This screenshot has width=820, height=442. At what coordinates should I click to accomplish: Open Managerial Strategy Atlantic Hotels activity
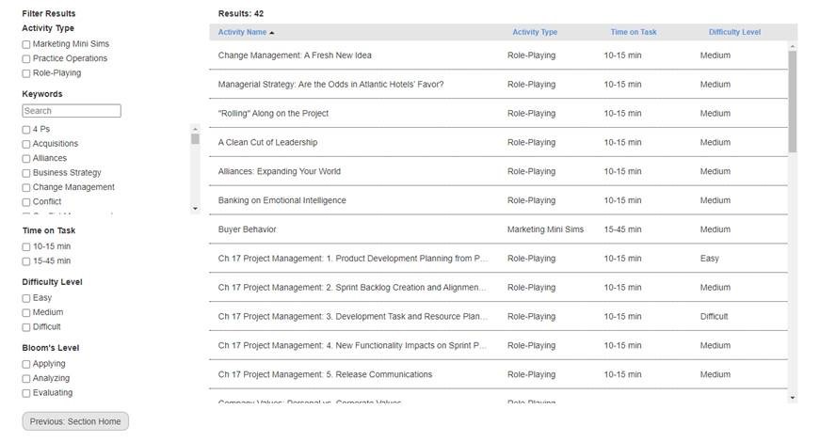(x=330, y=85)
